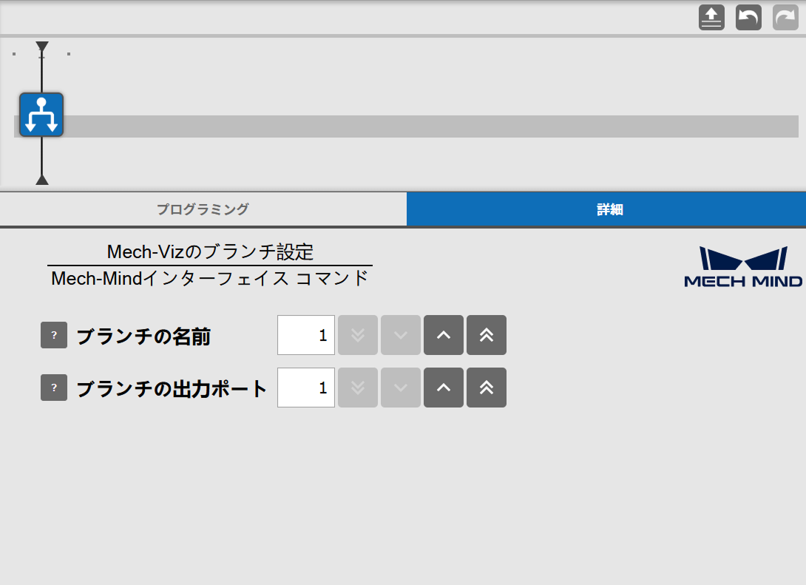Click the undo arrow icon
Viewport: 806px width, 585px height.
748,17
